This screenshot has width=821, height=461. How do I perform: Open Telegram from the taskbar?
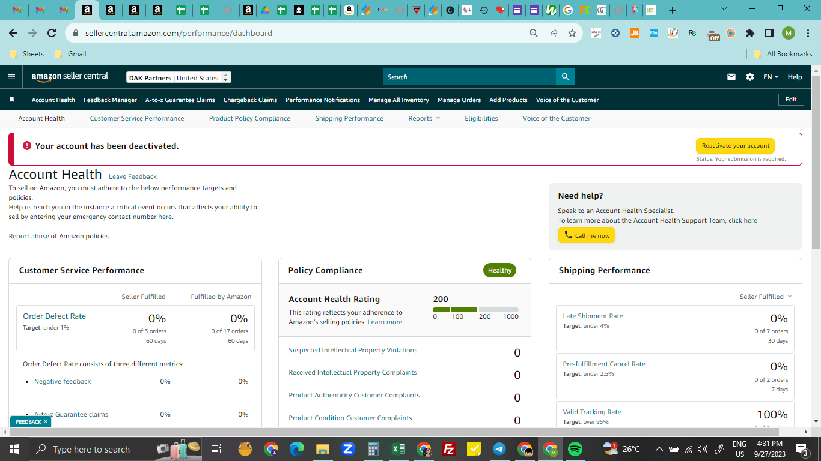pyautogui.click(x=499, y=449)
